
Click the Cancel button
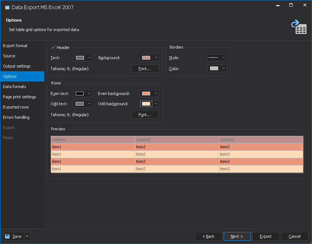click(295, 236)
